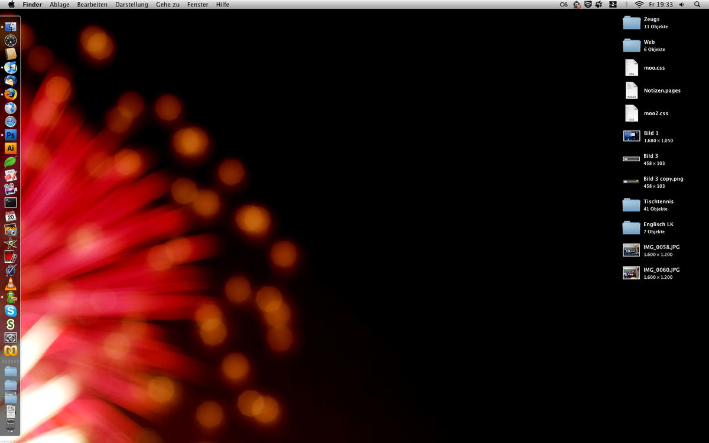Open the volume control in menu bar
The height and width of the screenshot is (443, 709).
[x=682, y=5]
